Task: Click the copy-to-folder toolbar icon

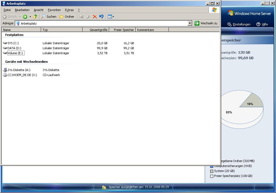Action: [x=88, y=17]
